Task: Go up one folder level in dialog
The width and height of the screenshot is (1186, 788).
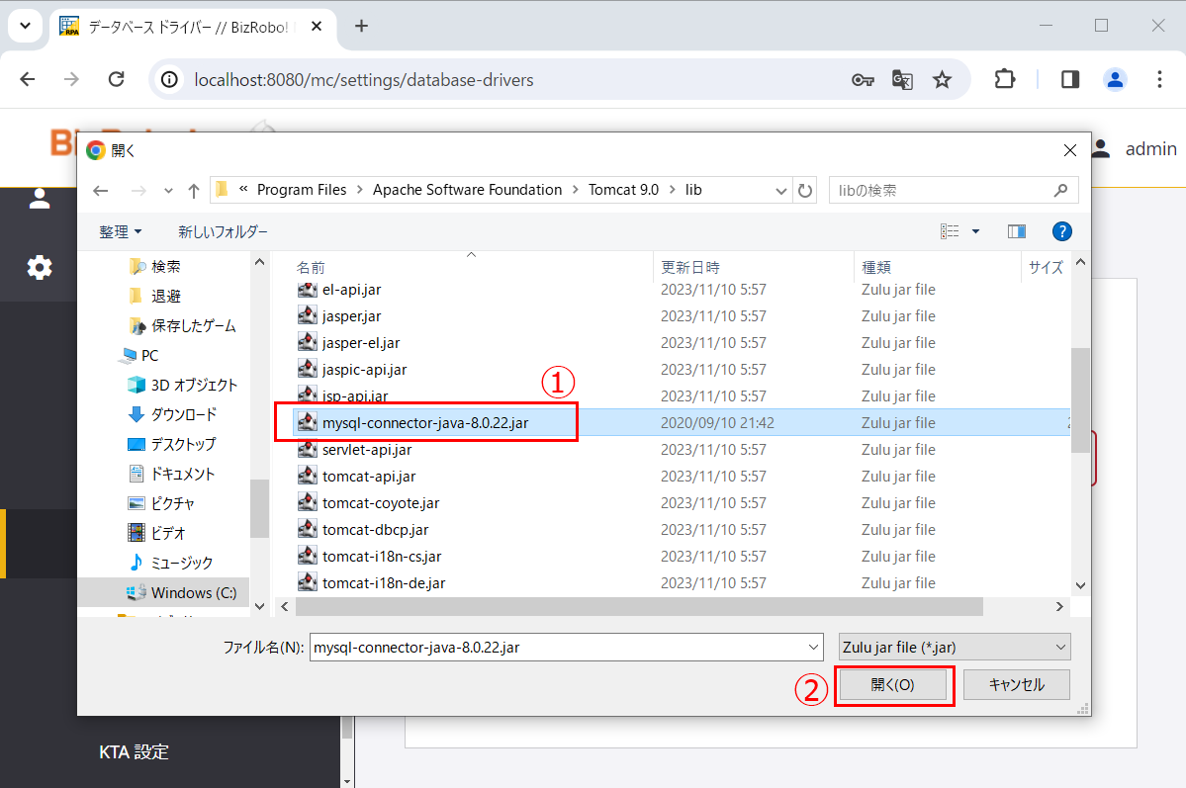Action: click(194, 191)
